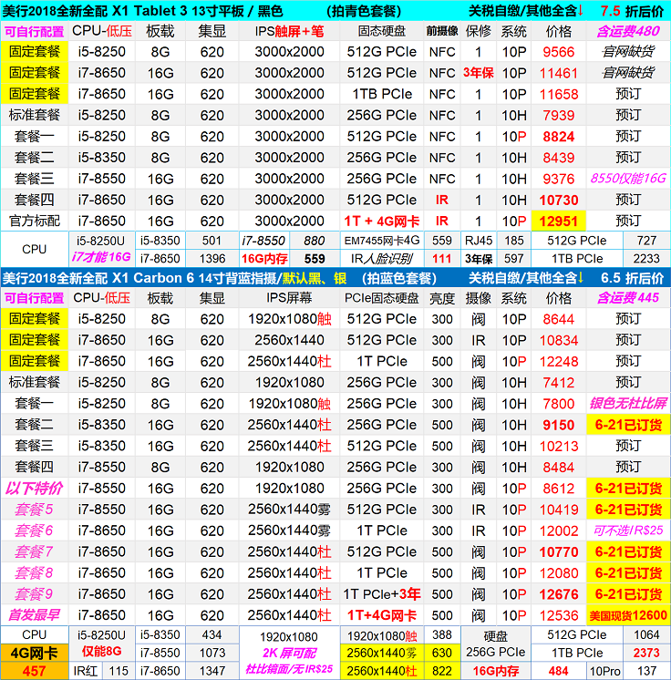Click the 含运费445 header
Image resolution: width=671 pixels, height=680 pixels.
click(627, 298)
